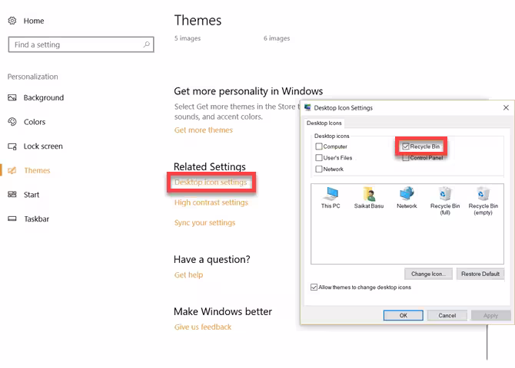
Task: Click the Start tiles icon in sidebar
Action: [x=12, y=195]
